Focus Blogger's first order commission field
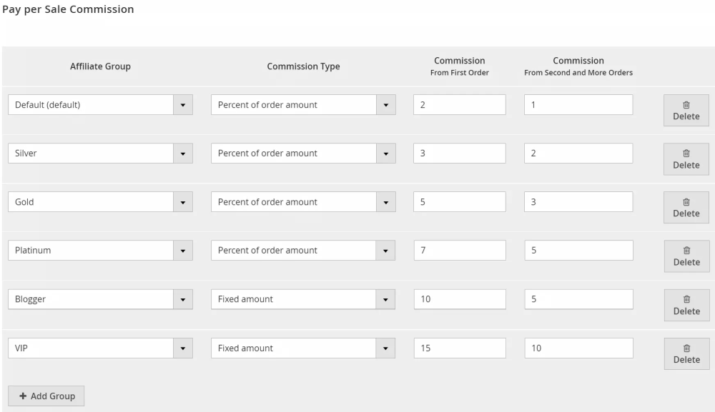 tap(459, 299)
